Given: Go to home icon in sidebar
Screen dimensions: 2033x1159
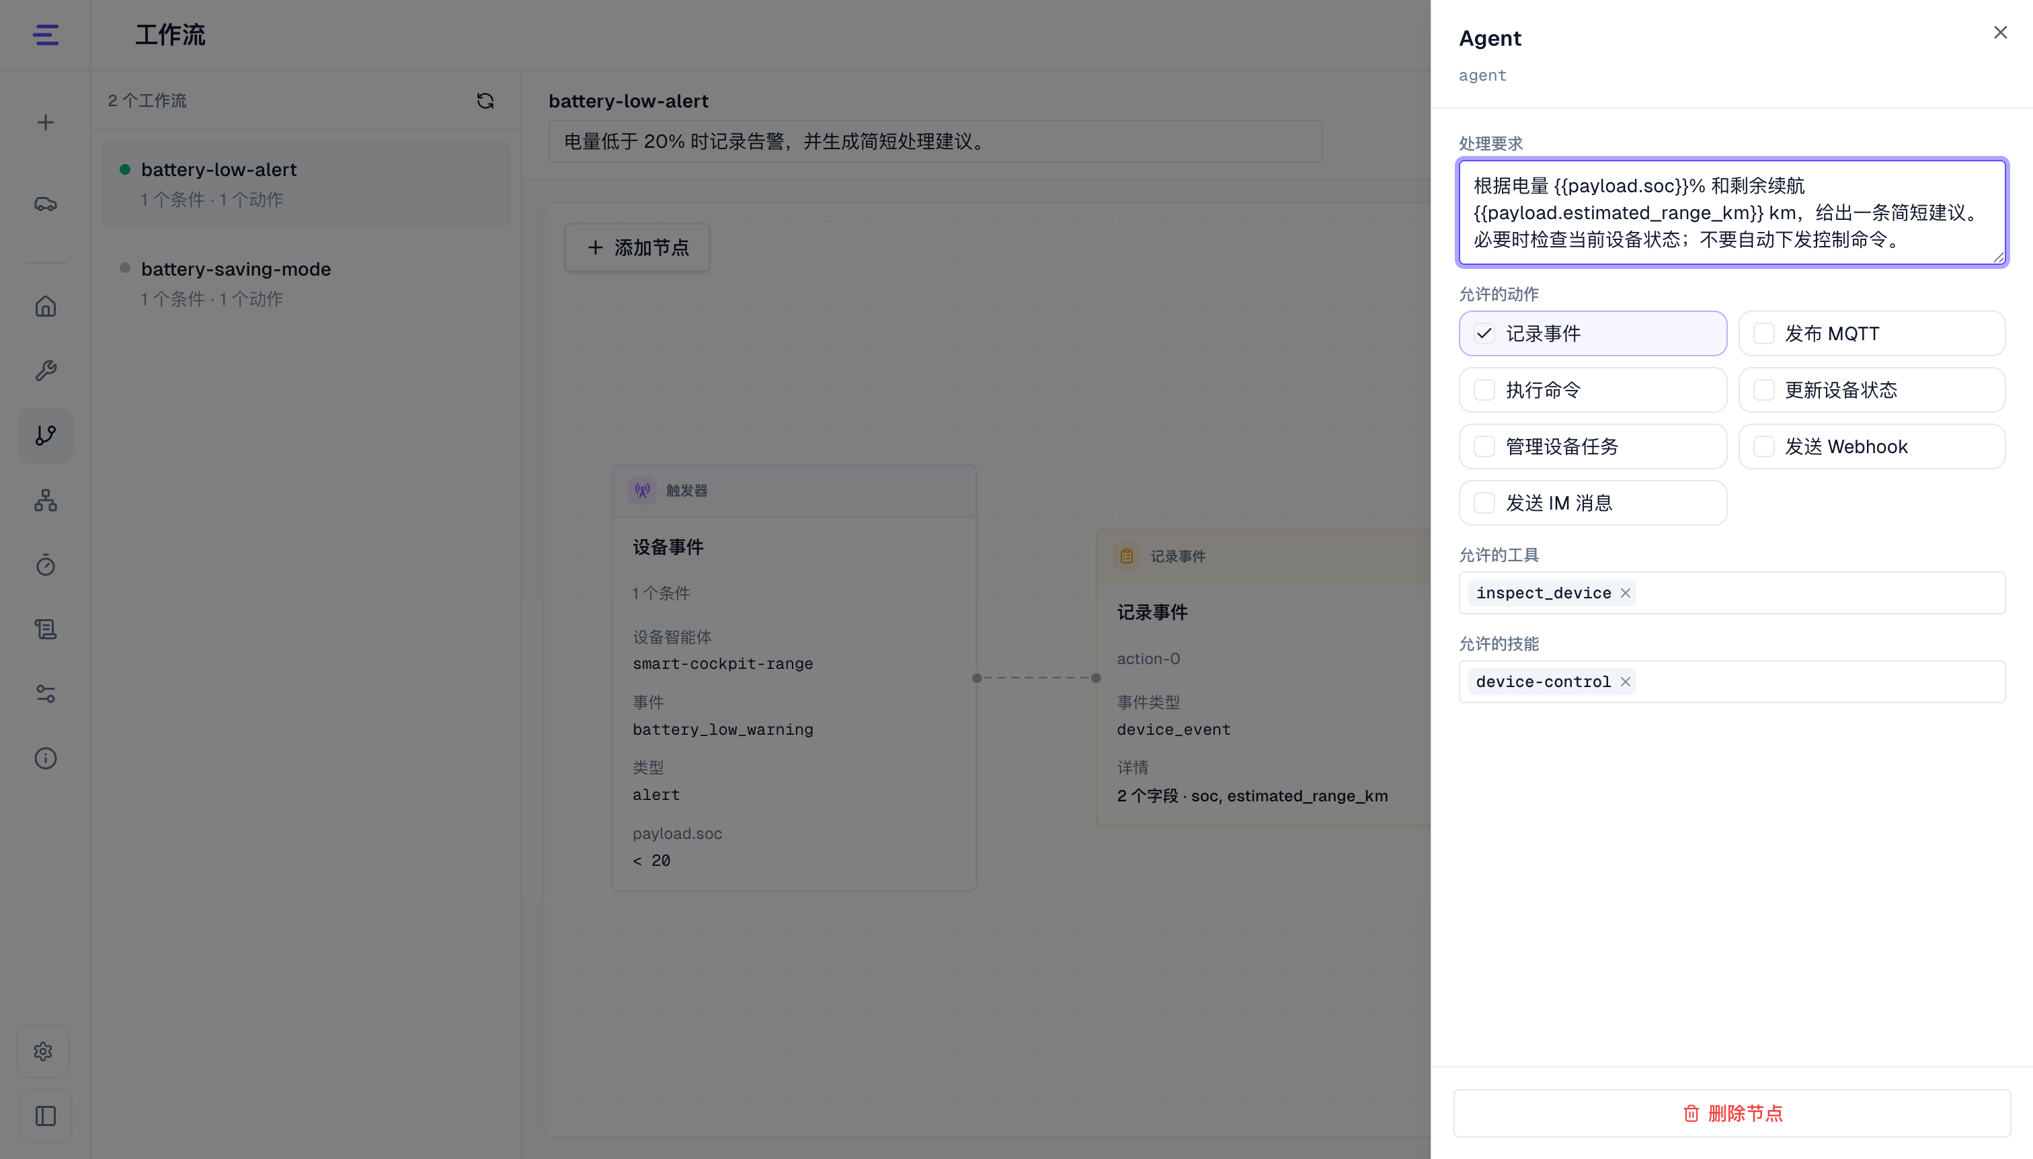Looking at the screenshot, I should [x=45, y=307].
